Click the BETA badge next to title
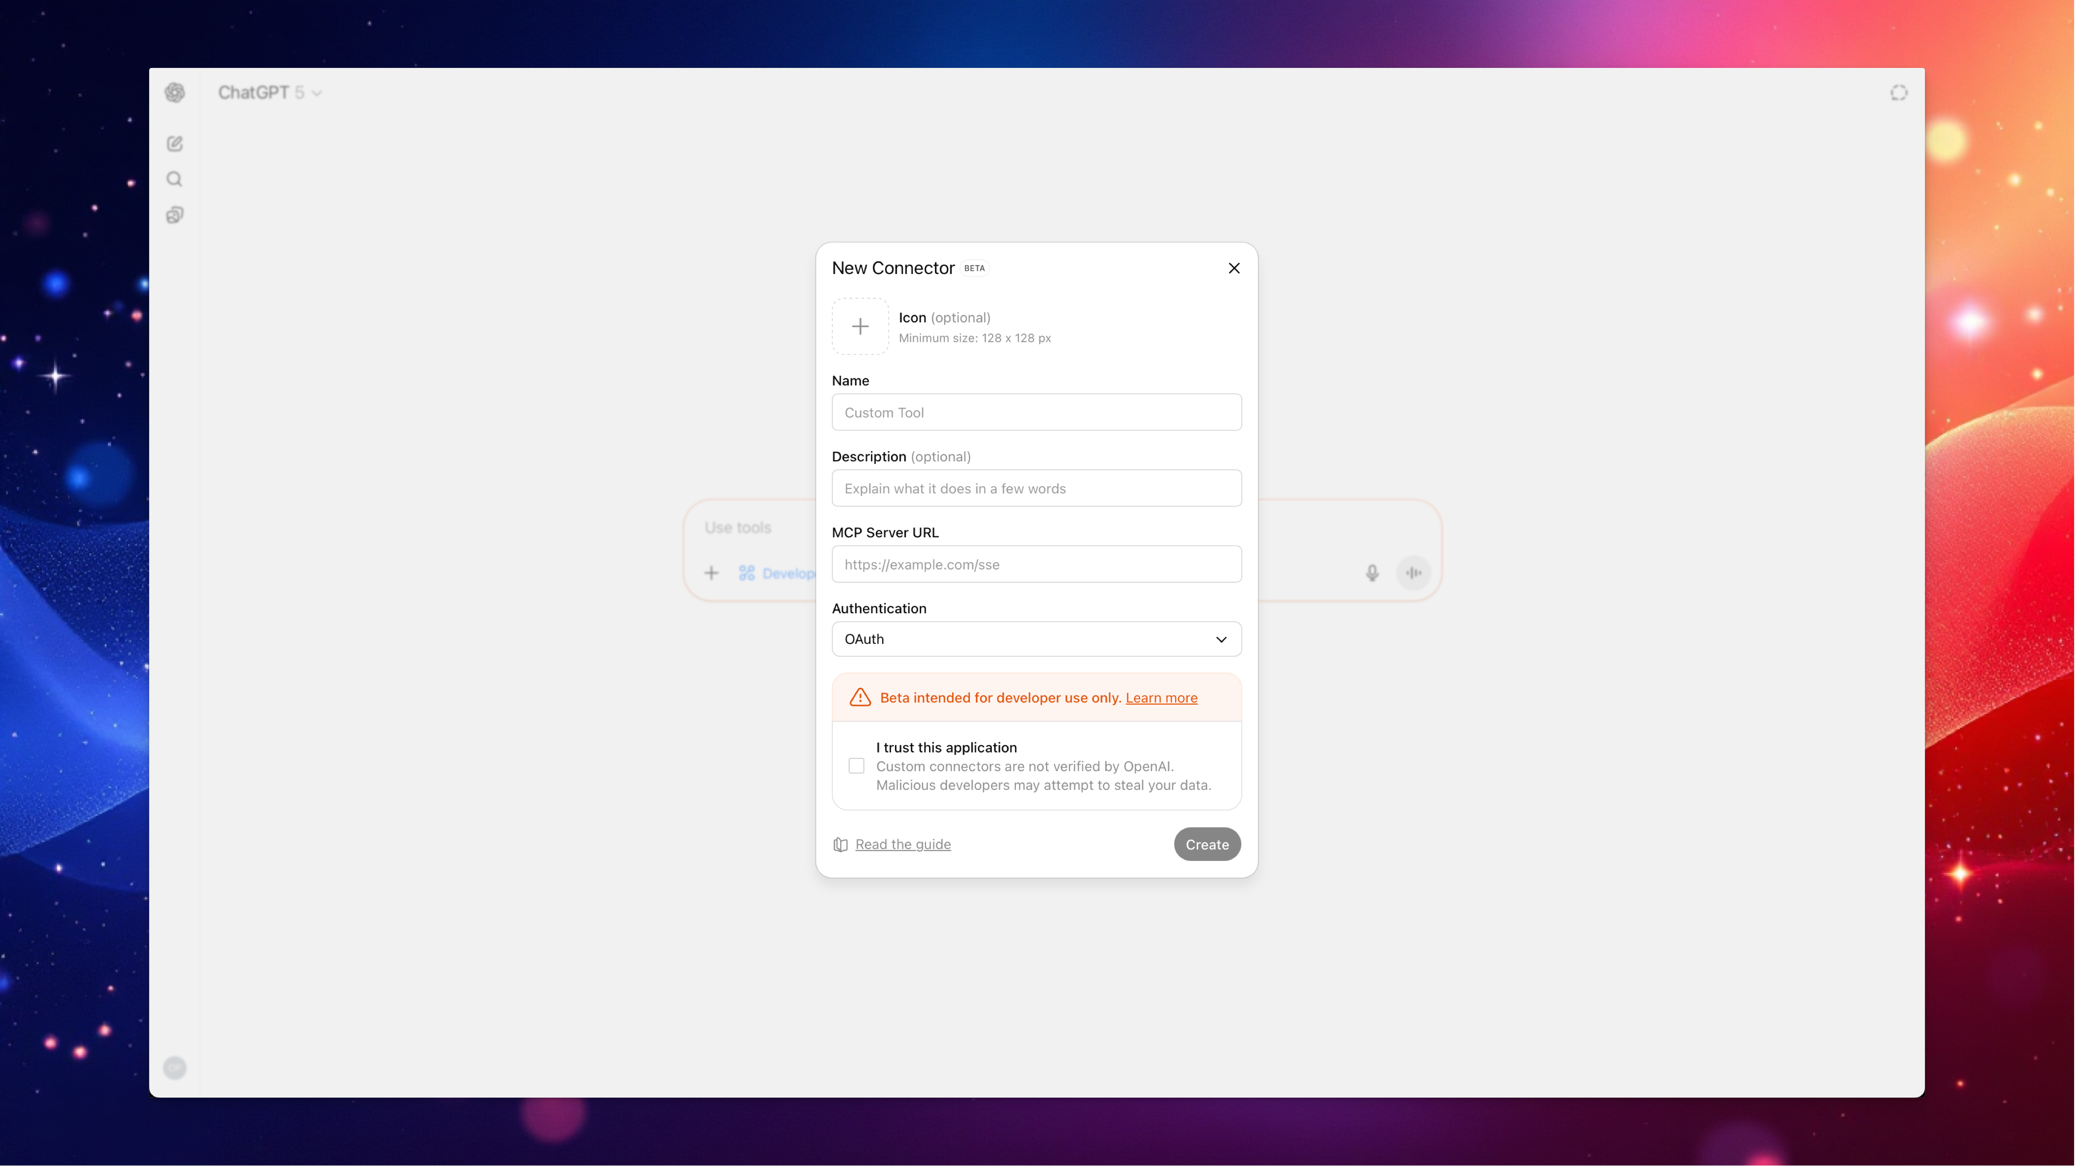Screen dimensions: 2075x1166 pos(975,269)
